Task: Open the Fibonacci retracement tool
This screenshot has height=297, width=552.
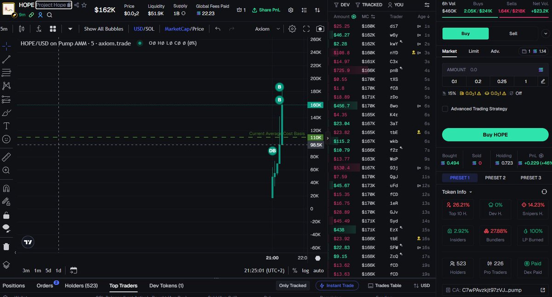Action: 6,73
